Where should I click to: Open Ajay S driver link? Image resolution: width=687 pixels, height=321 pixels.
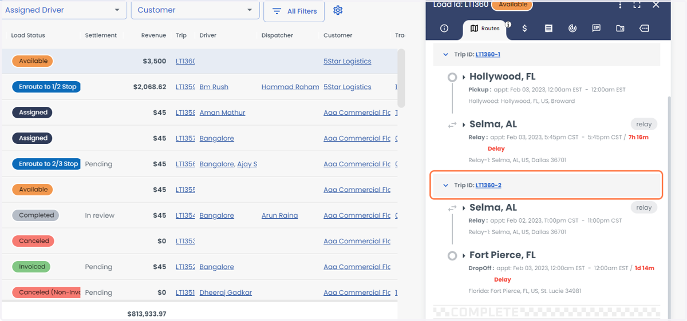point(247,164)
